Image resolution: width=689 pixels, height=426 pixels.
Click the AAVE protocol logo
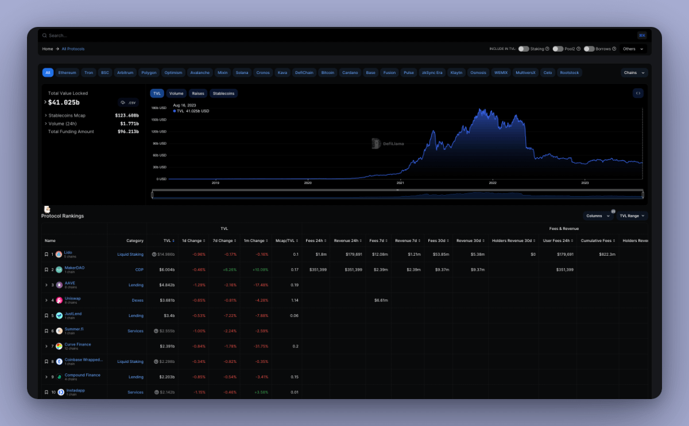pos(59,285)
